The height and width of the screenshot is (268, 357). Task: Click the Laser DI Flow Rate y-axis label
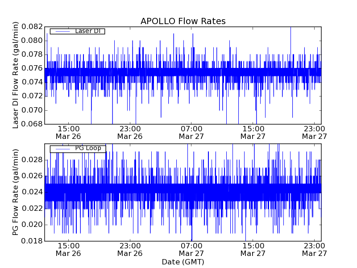[x=16, y=76]
